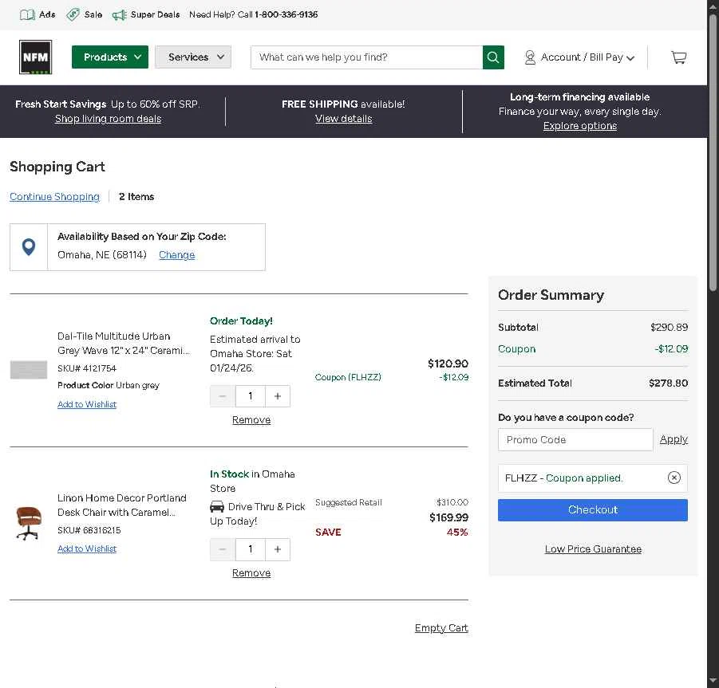Open the Dal-Tile tile product thumbnail

tap(29, 370)
